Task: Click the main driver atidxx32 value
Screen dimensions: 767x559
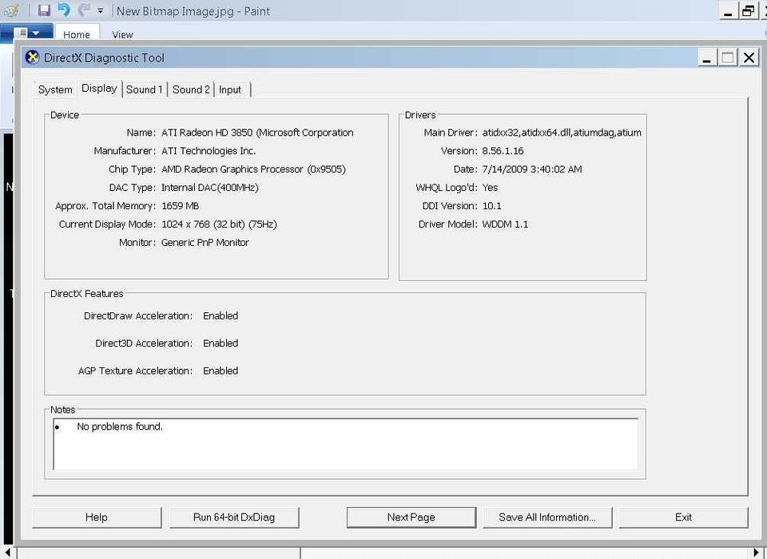Action: tap(562, 133)
